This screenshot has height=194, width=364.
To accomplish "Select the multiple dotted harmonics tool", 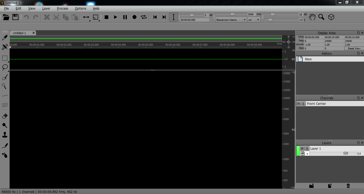I will pos(5,105).
